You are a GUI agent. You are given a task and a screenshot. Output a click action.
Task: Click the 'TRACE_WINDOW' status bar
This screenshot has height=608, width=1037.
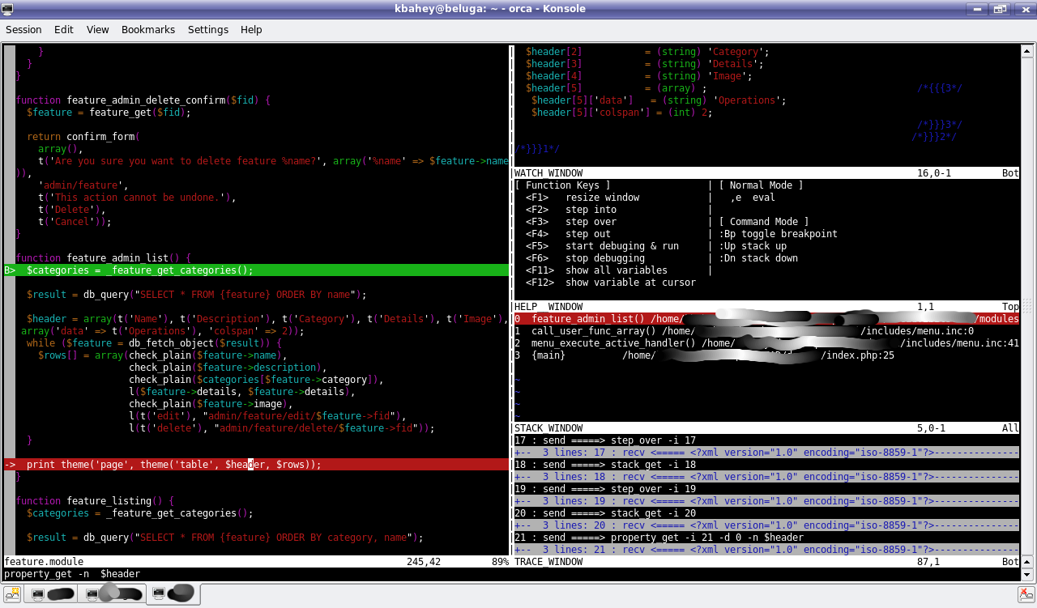tap(766, 562)
